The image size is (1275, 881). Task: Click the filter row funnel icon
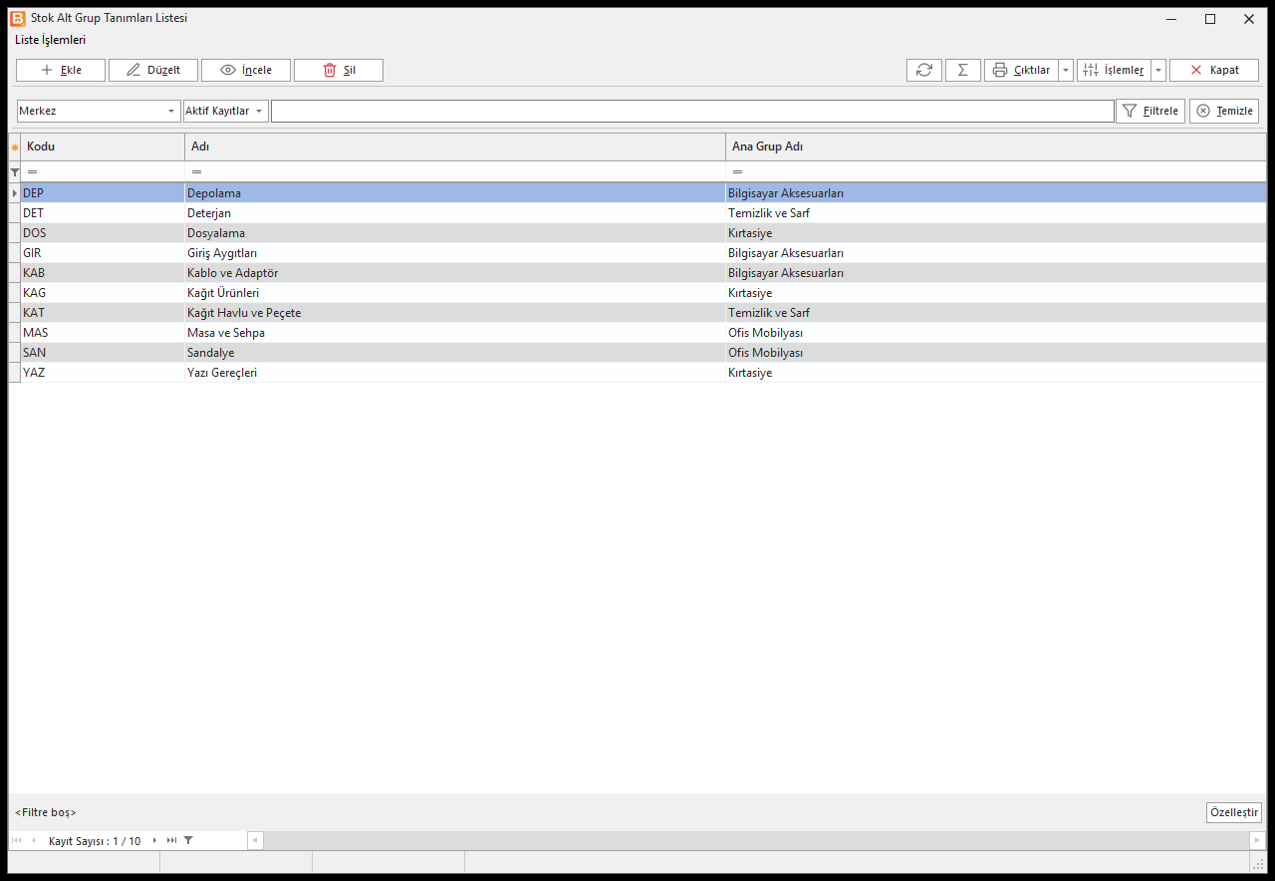14,172
